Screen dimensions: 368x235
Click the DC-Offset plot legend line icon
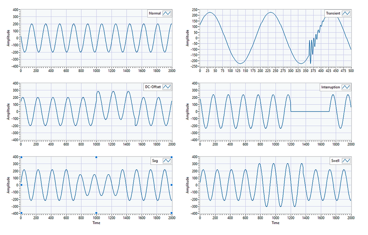click(x=167, y=87)
